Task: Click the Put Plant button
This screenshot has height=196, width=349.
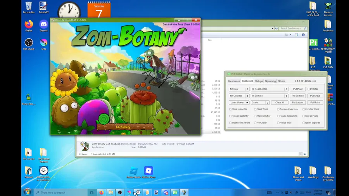Action: tap(297, 89)
